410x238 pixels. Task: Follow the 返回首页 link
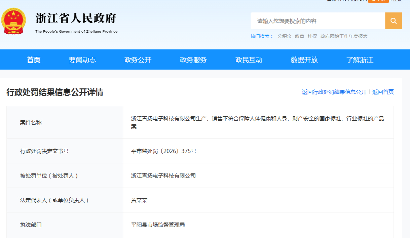[x=383, y=92]
